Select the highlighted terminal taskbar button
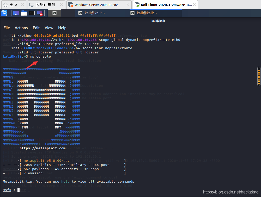The width and height of the screenshot is (261, 197). (x=54, y=13)
